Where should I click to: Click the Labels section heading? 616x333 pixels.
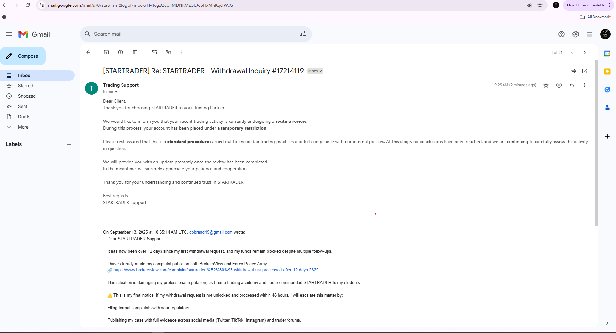tap(14, 144)
